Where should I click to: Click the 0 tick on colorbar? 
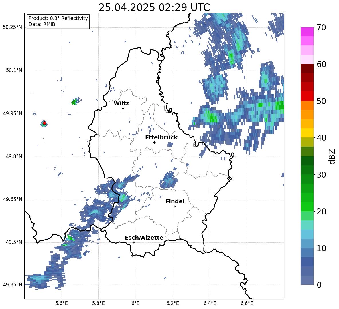(x=319, y=285)
